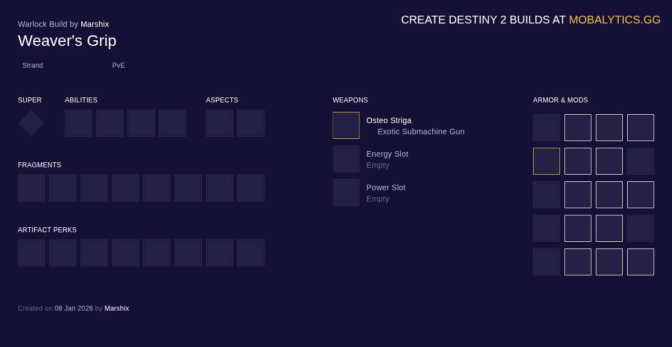Click the gold-bordered armor slot icon

tap(547, 161)
